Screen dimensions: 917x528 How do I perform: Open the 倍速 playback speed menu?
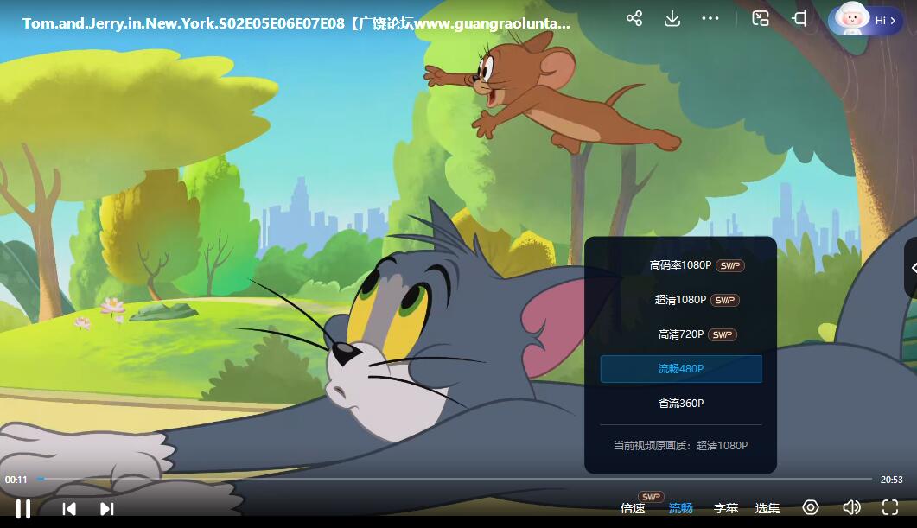pyautogui.click(x=633, y=508)
